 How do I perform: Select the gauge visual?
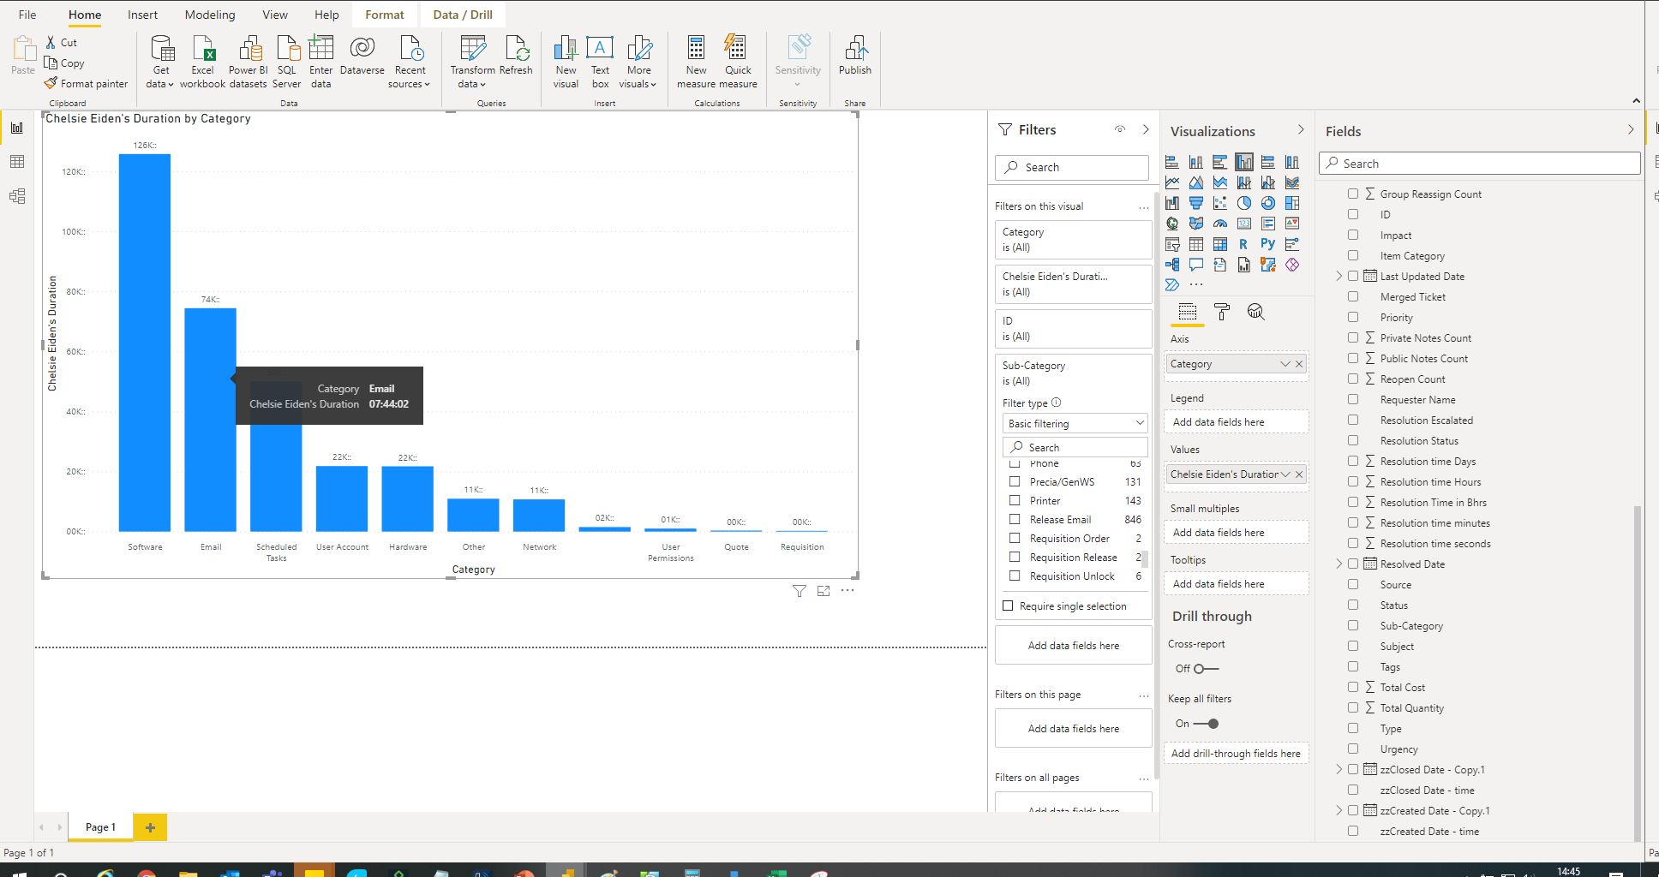click(x=1220, y=224)
